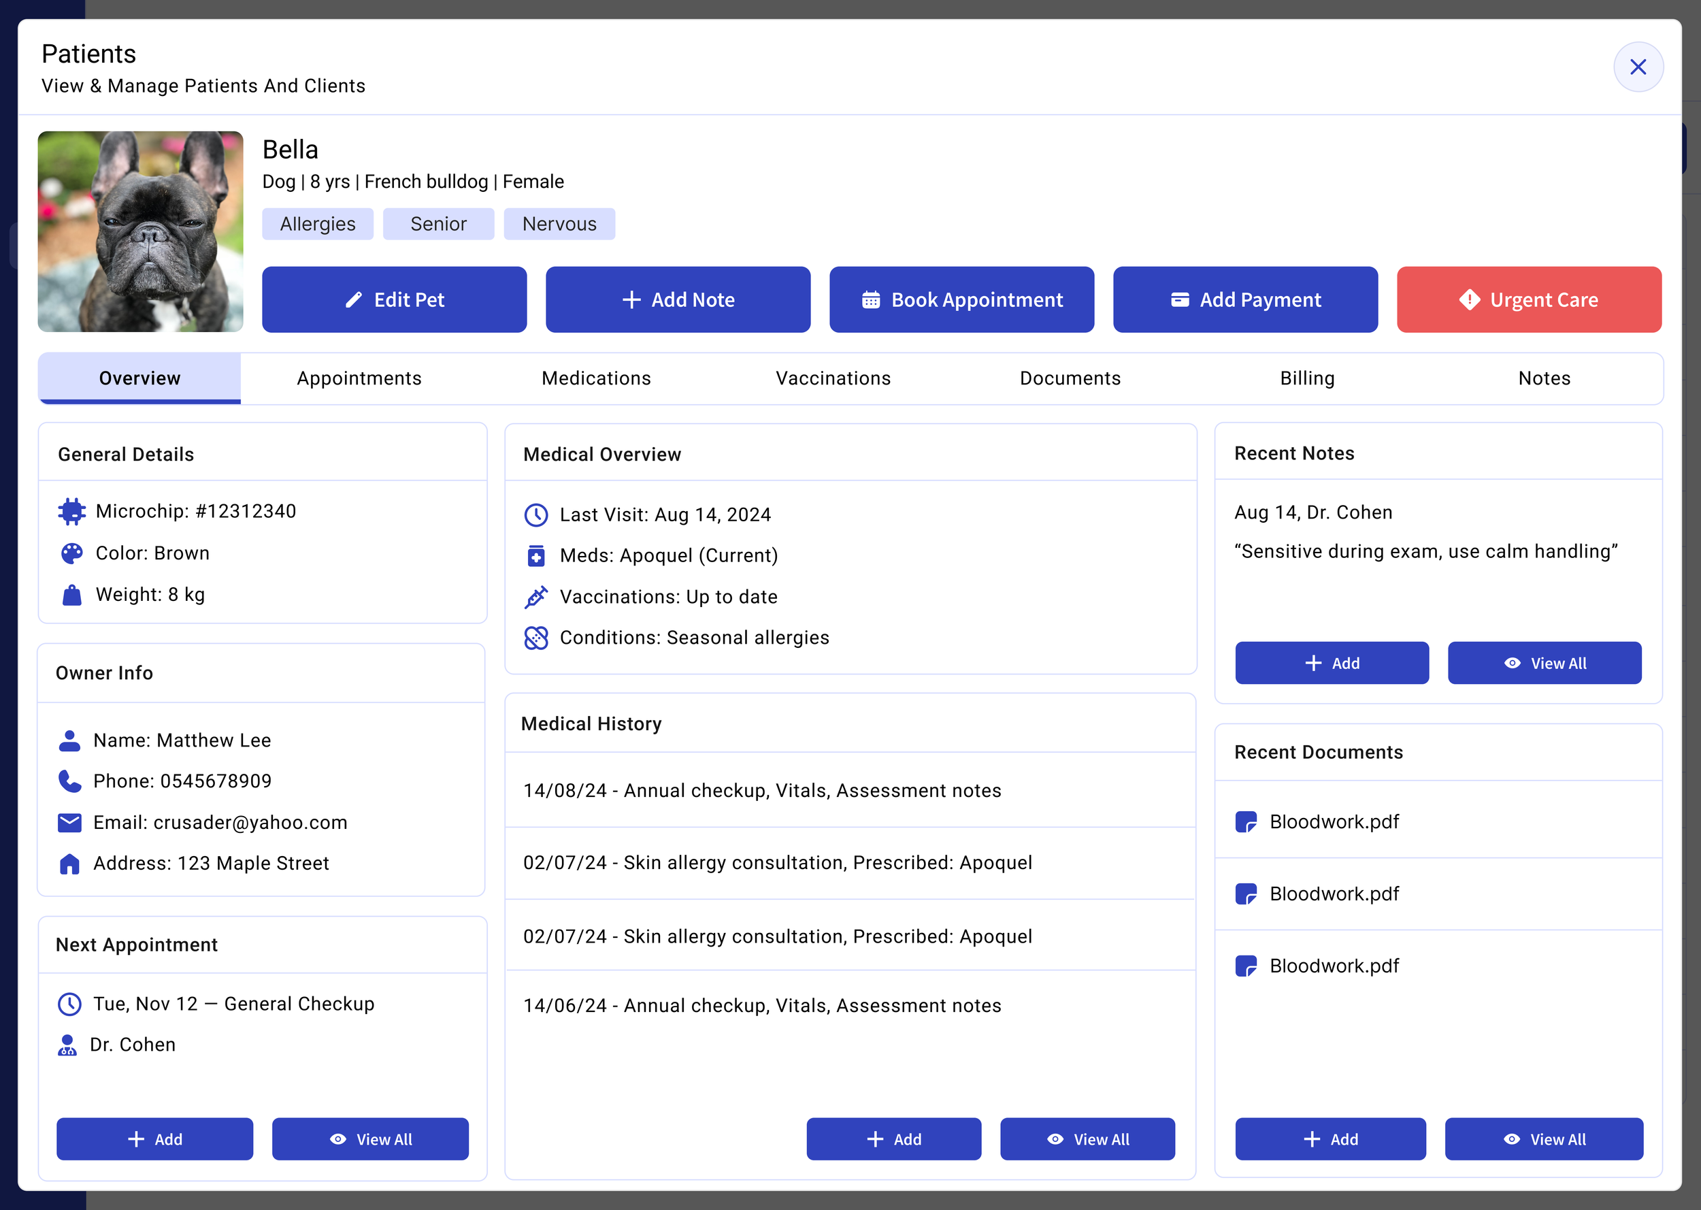Viewport: 1701px width, 1210px height.
Task: View all Recent Notes
Action: pos(1544,663)
